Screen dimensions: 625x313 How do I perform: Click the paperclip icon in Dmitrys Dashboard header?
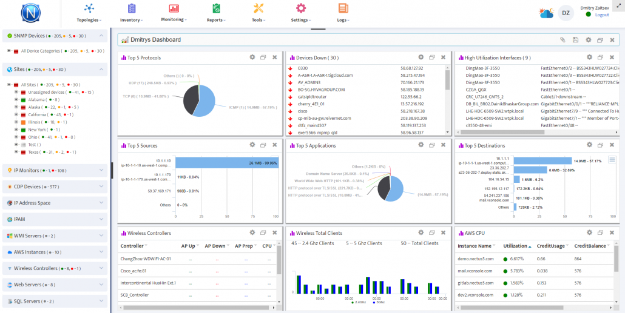(x=562, y=40)
